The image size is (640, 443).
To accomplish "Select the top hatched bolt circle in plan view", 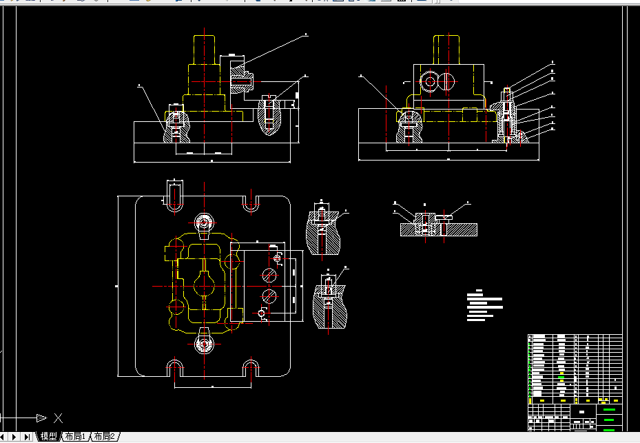I will 269,276.
